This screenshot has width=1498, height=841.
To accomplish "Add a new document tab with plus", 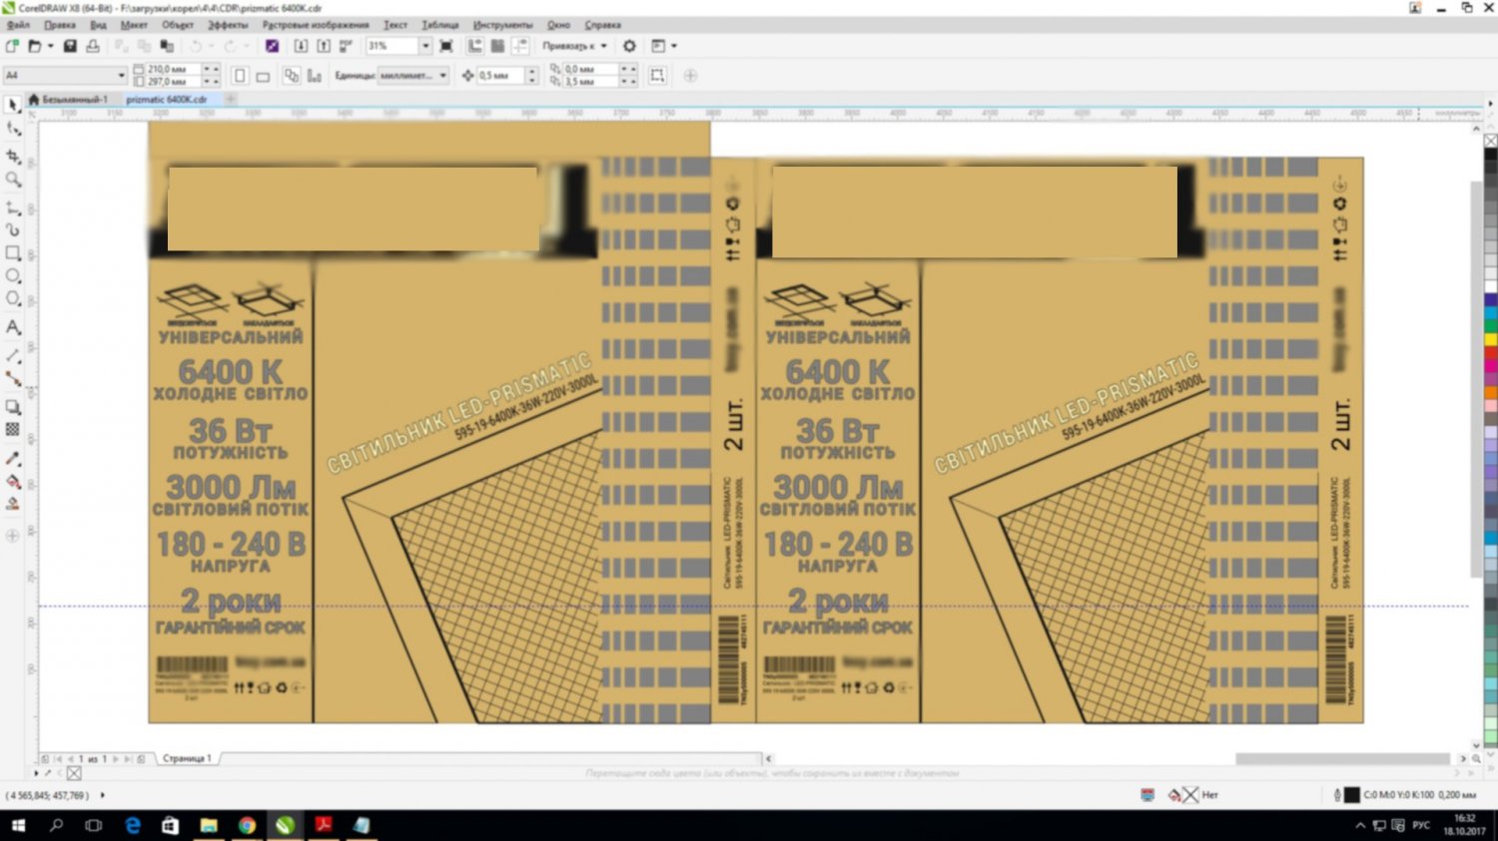I will tap(230, 100).
